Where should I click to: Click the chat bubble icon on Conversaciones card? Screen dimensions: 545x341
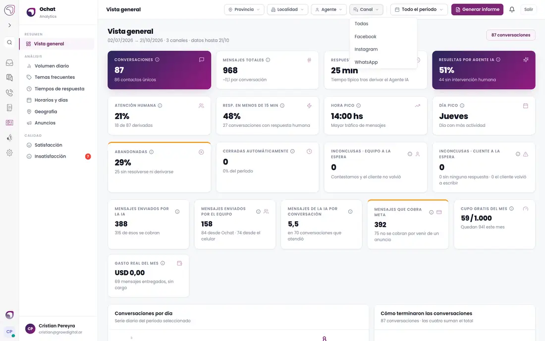click(202, 60)
